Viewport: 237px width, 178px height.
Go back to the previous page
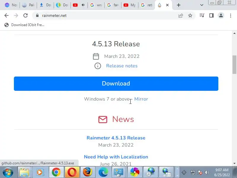7,15
